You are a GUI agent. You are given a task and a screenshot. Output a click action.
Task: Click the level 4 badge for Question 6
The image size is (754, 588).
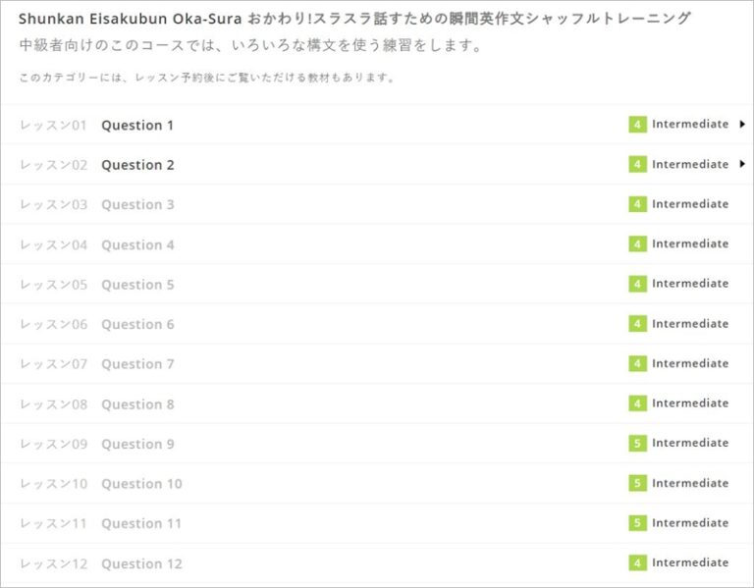(637, 324)
